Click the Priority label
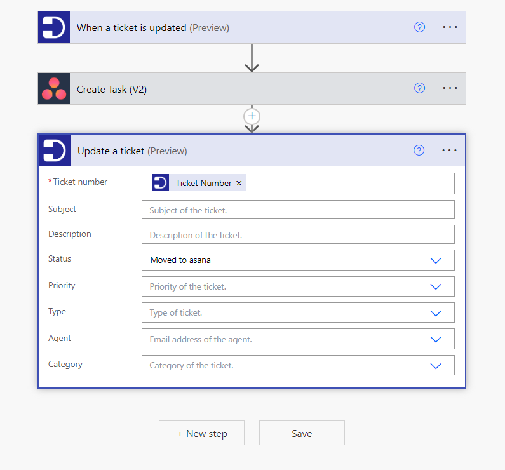 pyautogui.click(x=62, y=286)
